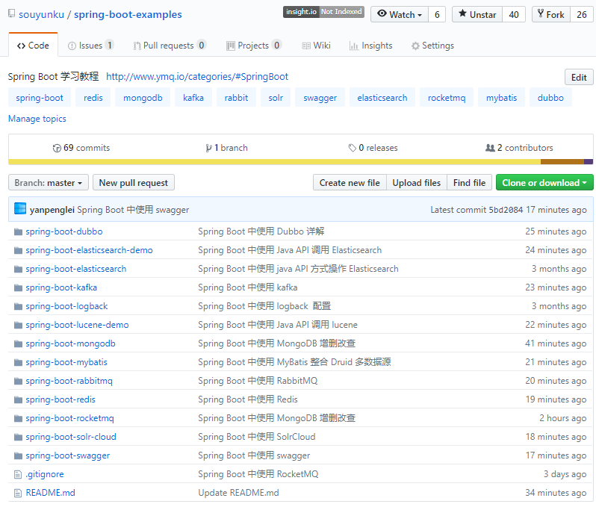This screenshot has width=596, height=507.
Task: Select the redis topic tag
Action: (x=93, y=98)
